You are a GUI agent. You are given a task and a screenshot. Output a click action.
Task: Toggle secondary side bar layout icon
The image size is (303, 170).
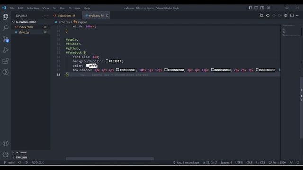point(262,8)
